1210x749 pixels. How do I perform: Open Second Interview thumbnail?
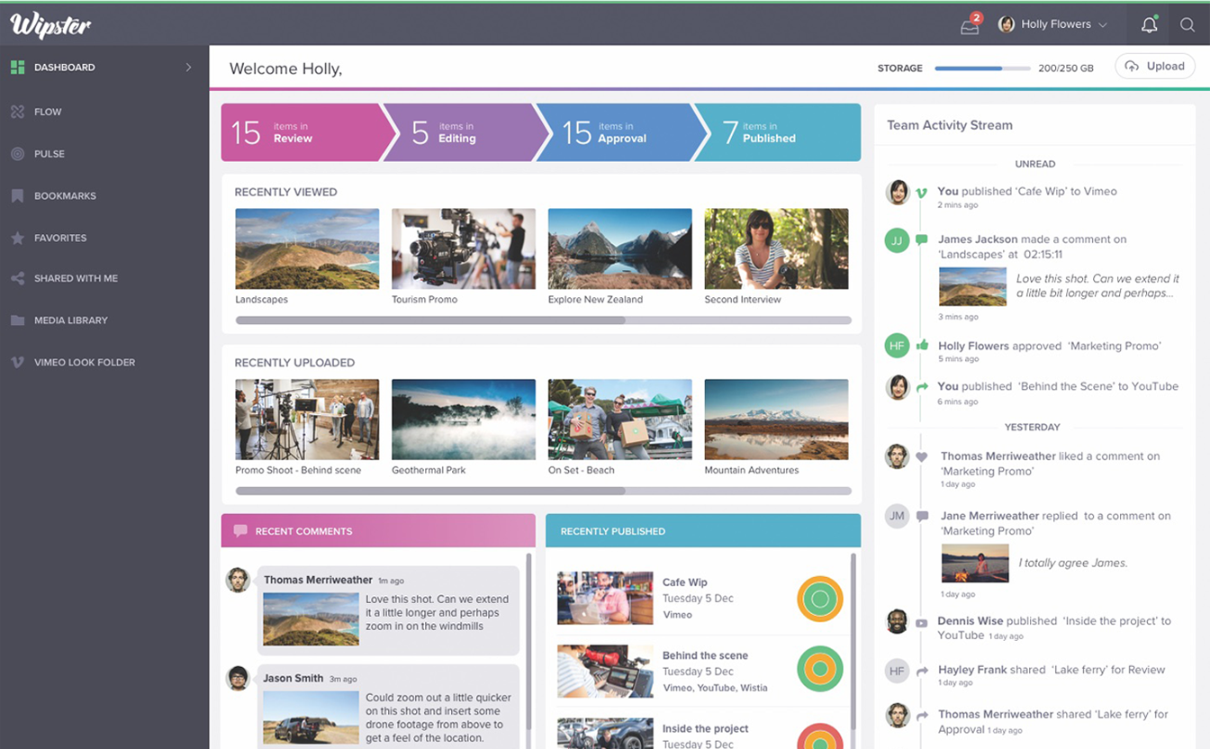point(776,248)
